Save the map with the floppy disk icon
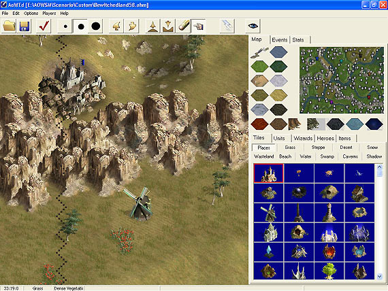 (x=25, y=26)
